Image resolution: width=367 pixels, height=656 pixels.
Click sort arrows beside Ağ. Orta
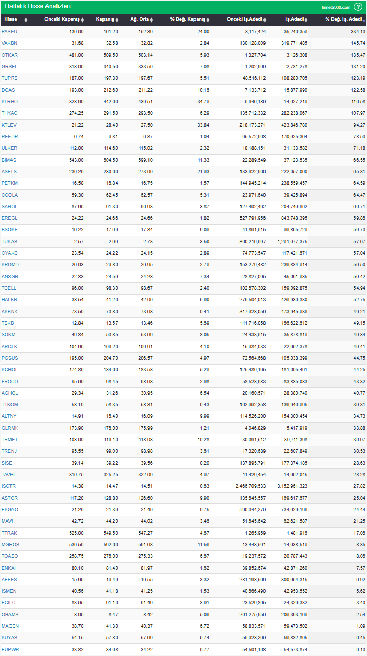pyautogui.click(x=152, y=20)
